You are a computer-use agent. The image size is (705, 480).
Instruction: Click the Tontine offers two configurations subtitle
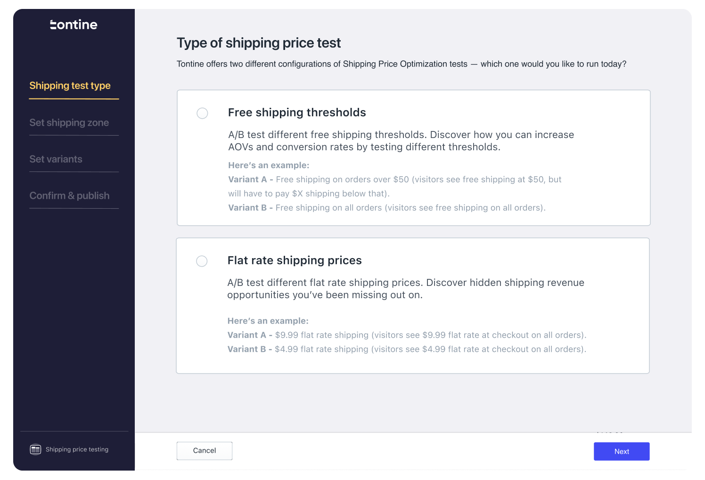pyautogui.click(x=401, y=64)
